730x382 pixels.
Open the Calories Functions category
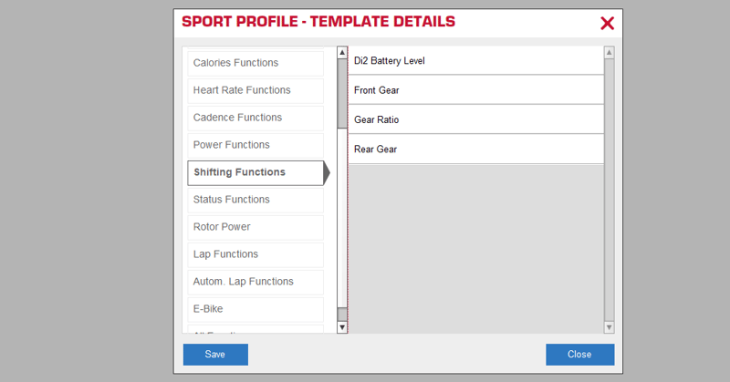255,63
